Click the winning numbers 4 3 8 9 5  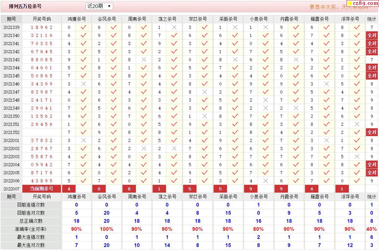42,181
